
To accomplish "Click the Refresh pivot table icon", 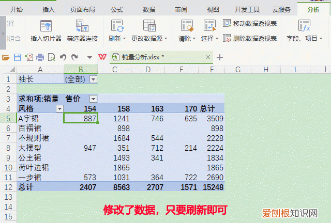I will click(117, 26).
